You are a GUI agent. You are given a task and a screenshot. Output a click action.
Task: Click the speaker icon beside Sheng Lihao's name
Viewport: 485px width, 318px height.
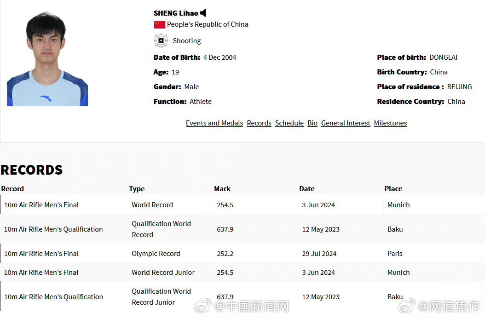(203, 13)
